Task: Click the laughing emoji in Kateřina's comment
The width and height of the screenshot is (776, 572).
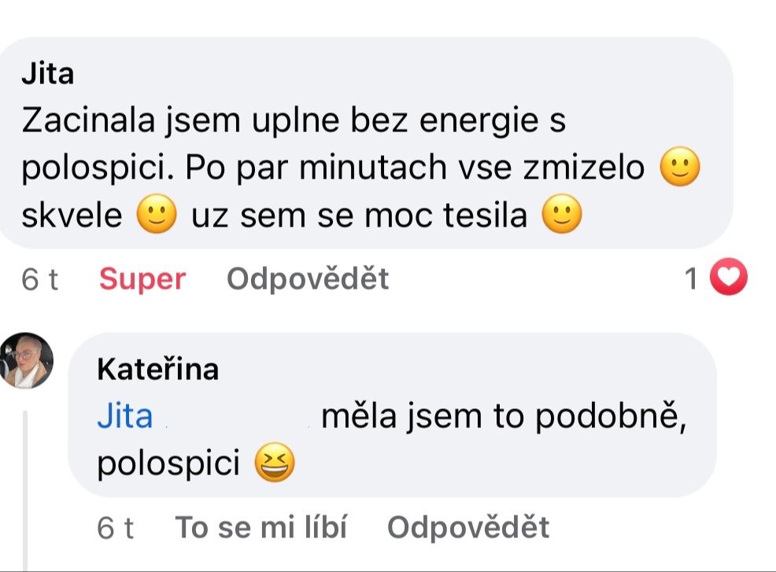Action: pyautogui.click(x=274, y=465)
